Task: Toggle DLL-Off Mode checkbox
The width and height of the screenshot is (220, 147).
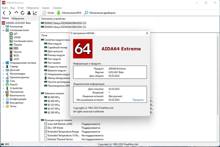Action: (x=46, y=128)
